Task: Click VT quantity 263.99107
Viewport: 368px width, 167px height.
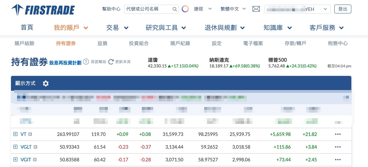Action: pos(68,134)
